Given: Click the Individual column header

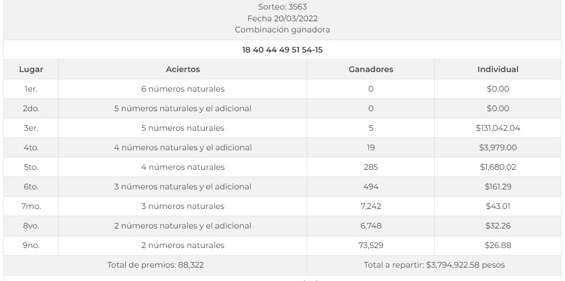Looking at the screenshot, I should [x=497, y=69].
